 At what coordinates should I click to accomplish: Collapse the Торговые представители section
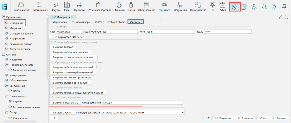52,87
